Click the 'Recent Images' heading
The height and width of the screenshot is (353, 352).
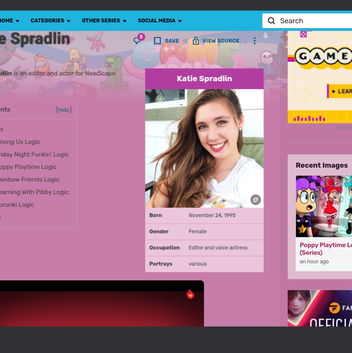322,165
